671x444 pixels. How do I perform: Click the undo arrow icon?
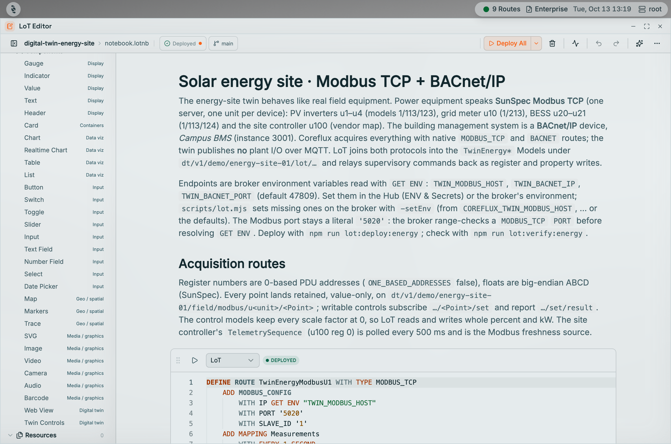[598, 43]
